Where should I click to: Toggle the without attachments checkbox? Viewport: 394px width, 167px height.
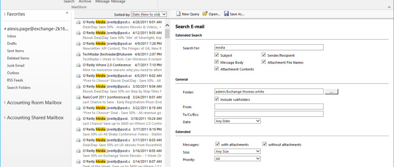pos(264,144)
